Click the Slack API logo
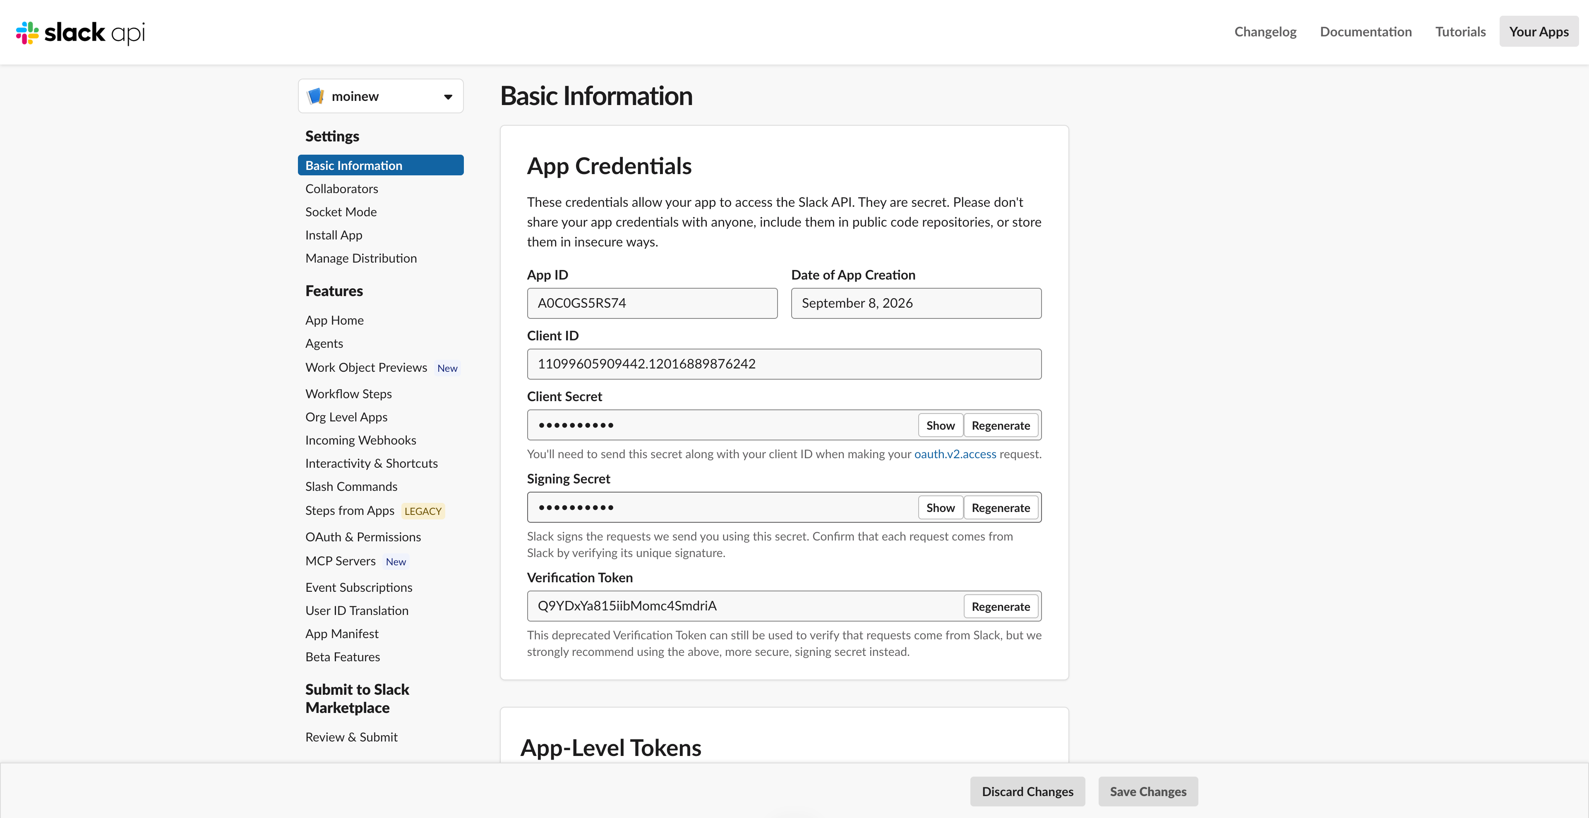The width and height of the screenshot is (1589, 818). coord(80,32)
